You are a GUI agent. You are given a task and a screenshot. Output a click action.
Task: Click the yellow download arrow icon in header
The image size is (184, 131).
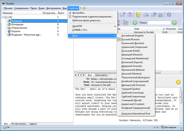click(x=178, y=82)
